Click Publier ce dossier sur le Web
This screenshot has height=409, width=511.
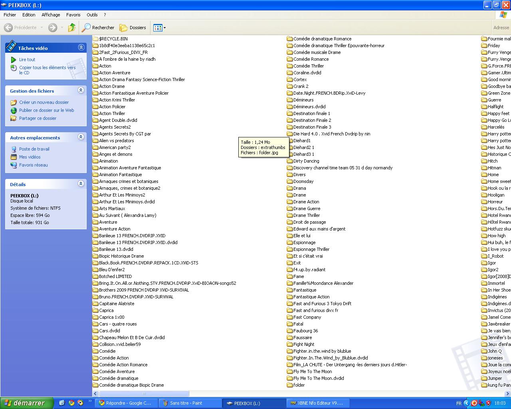(46, 110)
